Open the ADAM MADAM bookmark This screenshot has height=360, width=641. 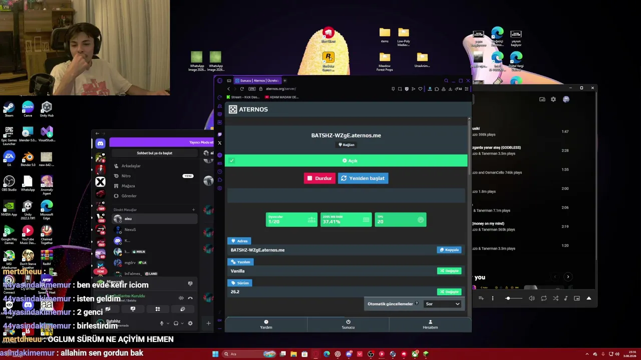point(281,97)
